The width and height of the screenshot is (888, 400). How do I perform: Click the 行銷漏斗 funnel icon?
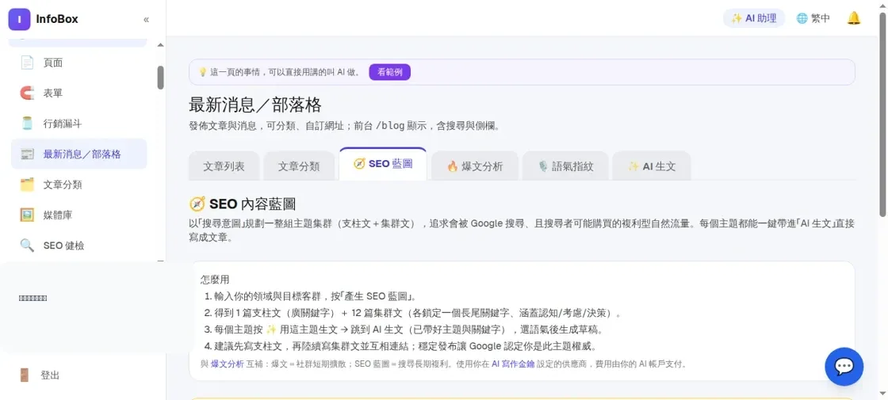pos(27,124)
